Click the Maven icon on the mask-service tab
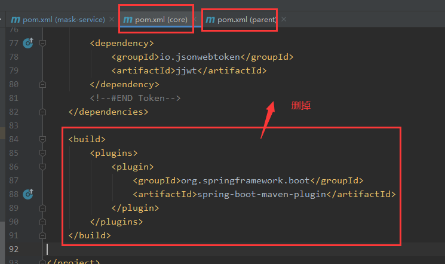The width and height of the screenshot is (445, 264). point(16,19)
